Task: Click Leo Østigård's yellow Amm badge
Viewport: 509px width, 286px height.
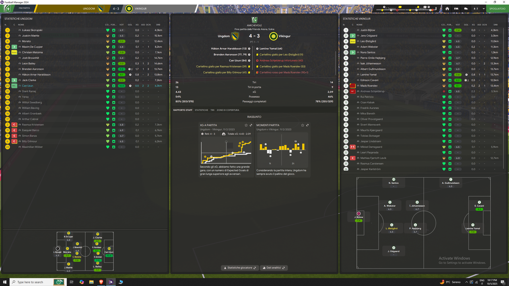Action: coord(353,41)
